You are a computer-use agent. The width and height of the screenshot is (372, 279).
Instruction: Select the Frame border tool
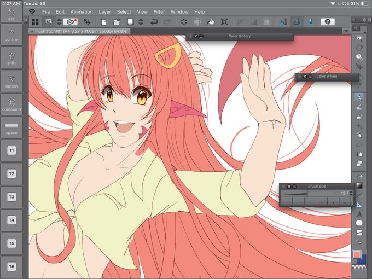point(359,233)
